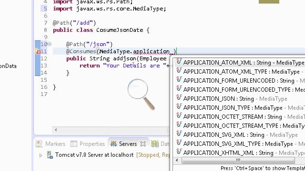Click field icon beside APPLICATION_SVG_XML_TYPE
Screen dimensions: 305x171
(x=179, y=142)
